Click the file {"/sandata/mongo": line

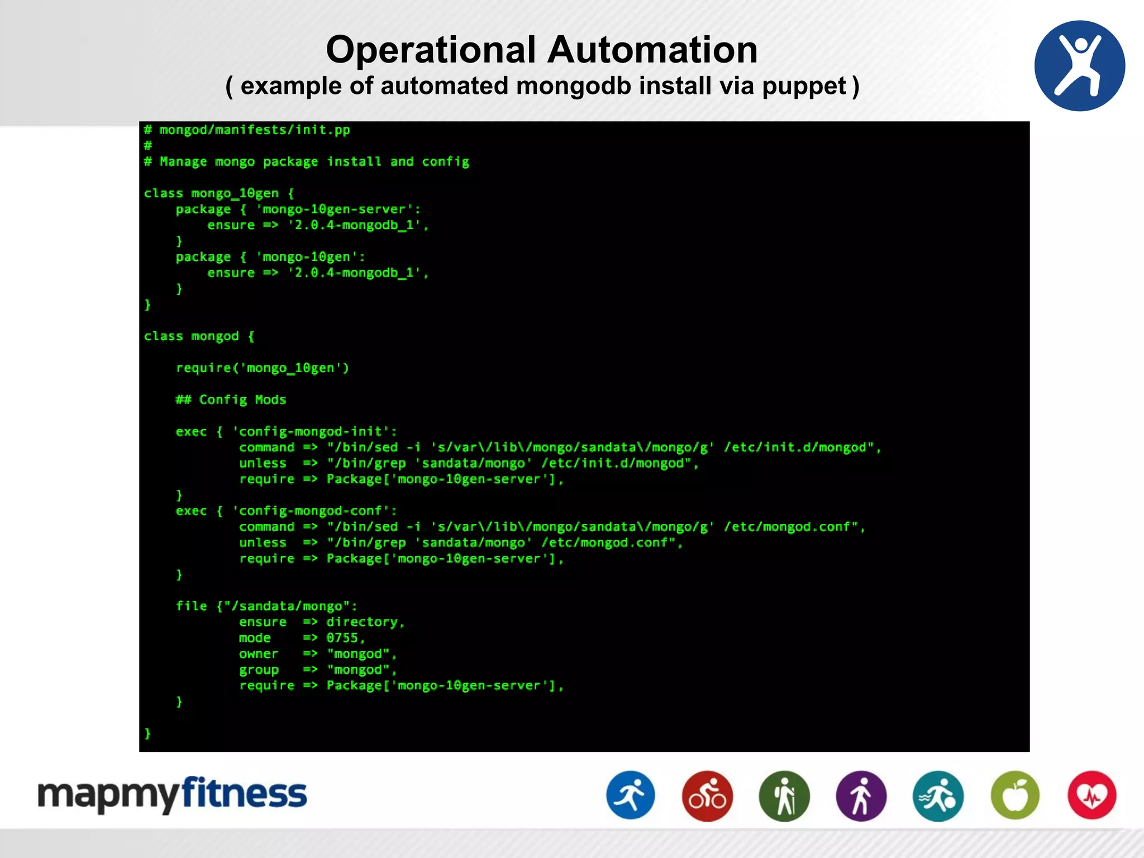click(266, 606)
